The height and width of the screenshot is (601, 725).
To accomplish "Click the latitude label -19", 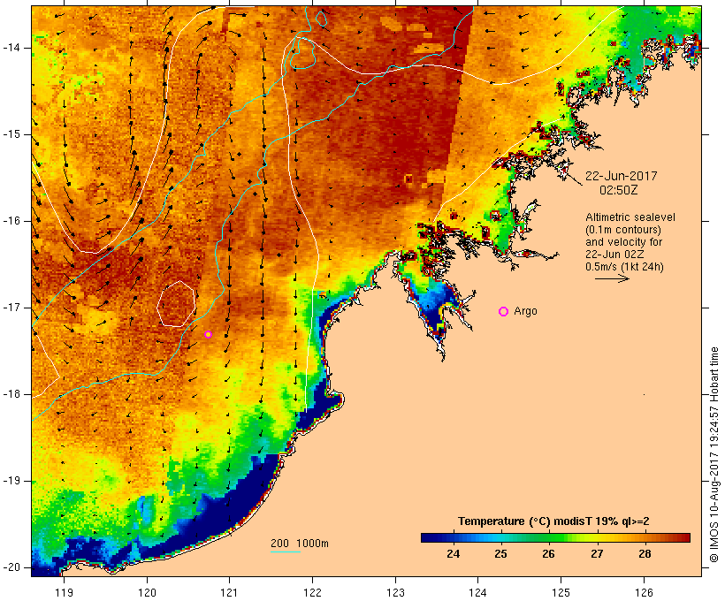I will pyautogui.click(x=11, y=481).
